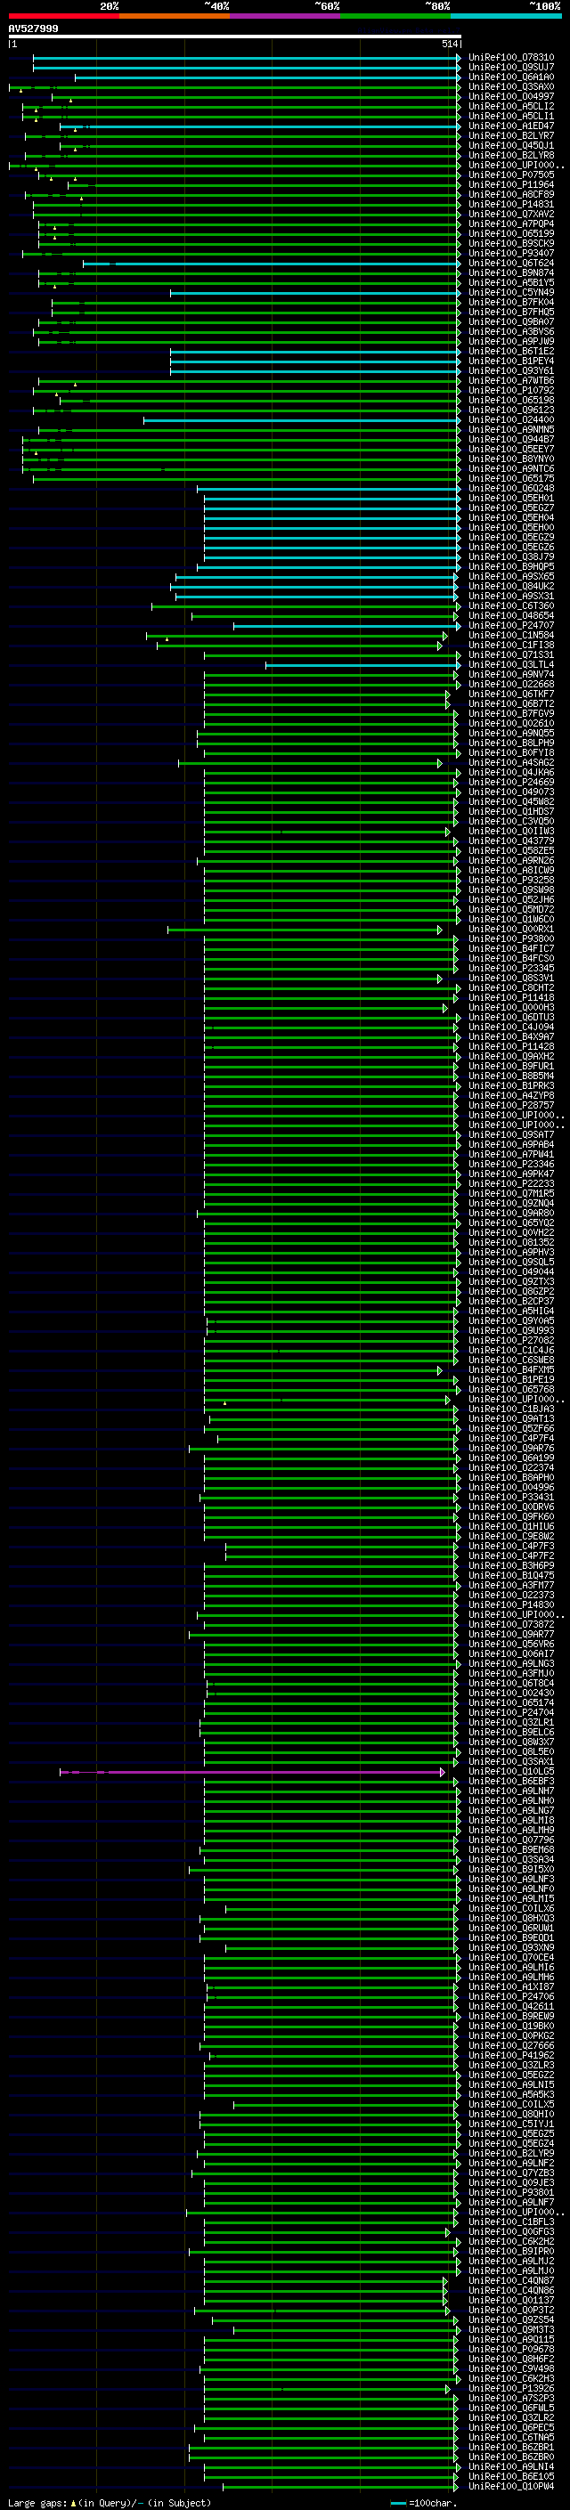Click the UniRef100_Q7XAV2 label
This screenshot has width=570, height=2510.
[511, 215]
